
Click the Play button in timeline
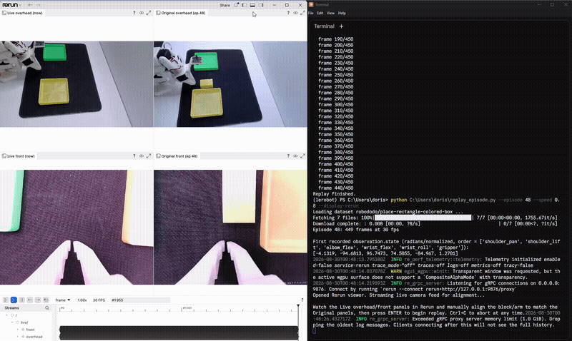6,300
